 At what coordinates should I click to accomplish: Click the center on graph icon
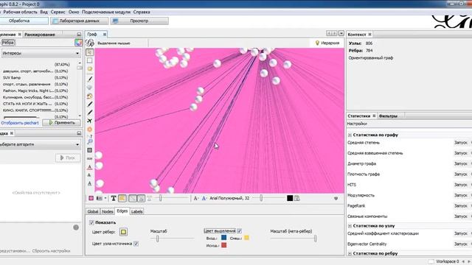tap(90, 150)
